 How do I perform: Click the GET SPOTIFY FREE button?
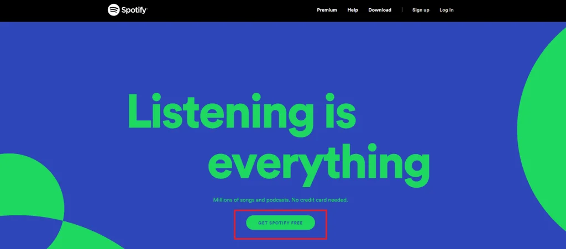pos(280,222)
